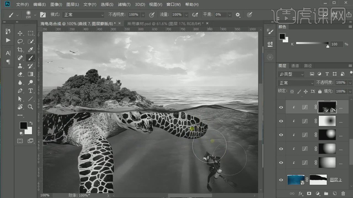This screenshot has height=198, width=353.
Task: Activate the Zoom magnifier tool
Action: coord(31,107)
